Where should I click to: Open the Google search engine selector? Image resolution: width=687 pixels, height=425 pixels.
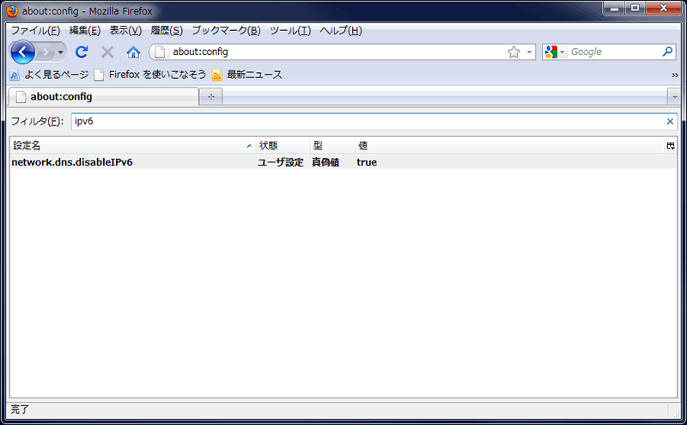click(554, 52)
